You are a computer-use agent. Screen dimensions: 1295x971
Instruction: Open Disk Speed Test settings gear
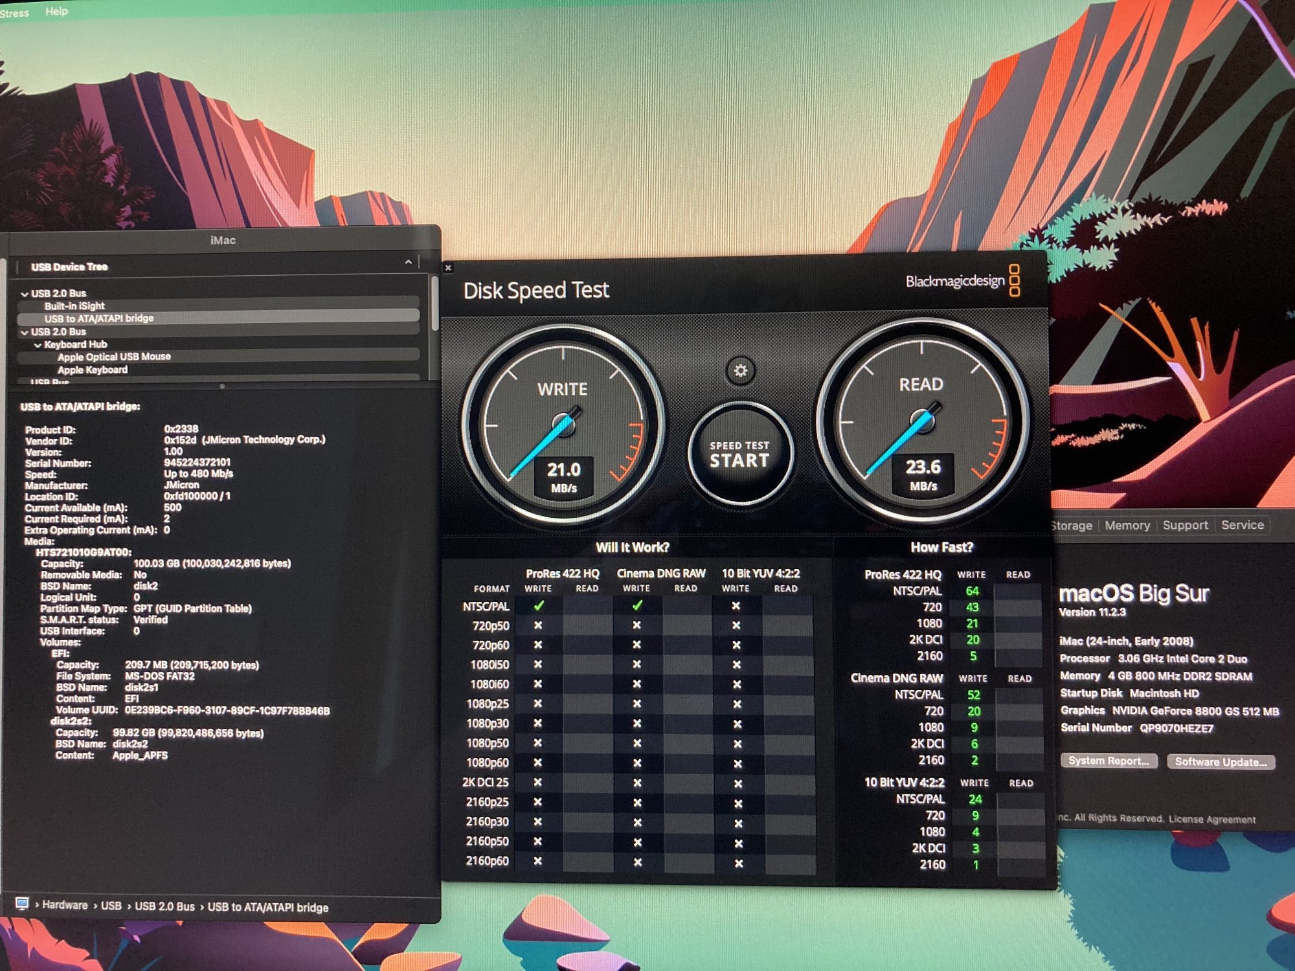740,371
